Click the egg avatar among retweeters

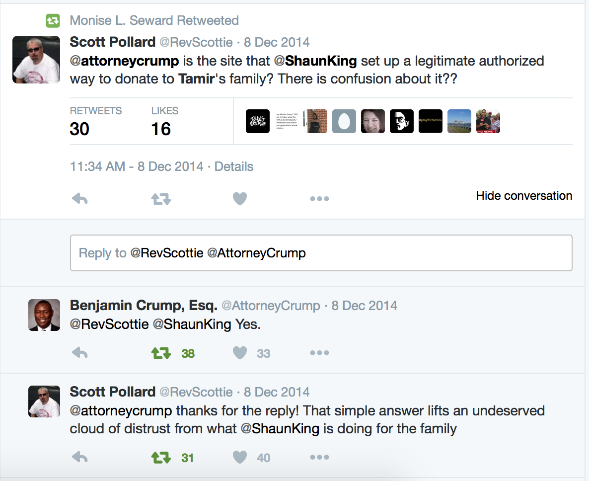coord(344,121)
